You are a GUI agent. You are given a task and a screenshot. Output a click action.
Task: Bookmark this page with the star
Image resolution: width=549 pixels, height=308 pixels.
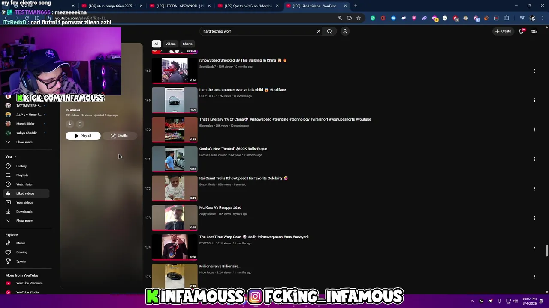(x=359, y=18)
